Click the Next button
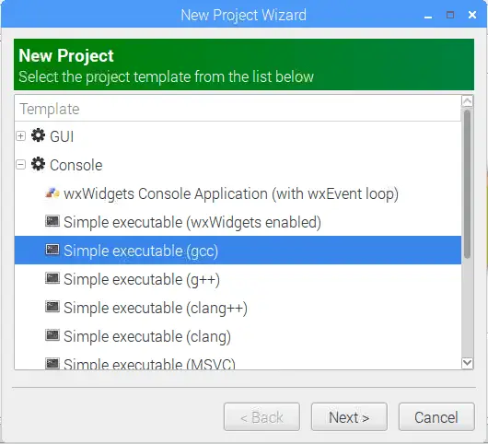The image size is (488, 444). (349, 417)
